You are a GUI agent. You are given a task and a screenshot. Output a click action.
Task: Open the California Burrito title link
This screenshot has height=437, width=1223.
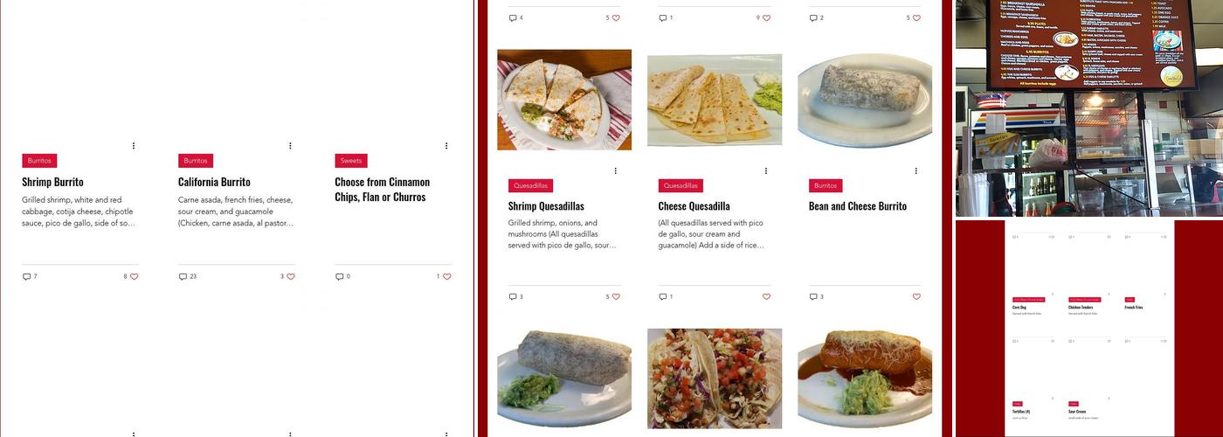click(x=214, y=182)
